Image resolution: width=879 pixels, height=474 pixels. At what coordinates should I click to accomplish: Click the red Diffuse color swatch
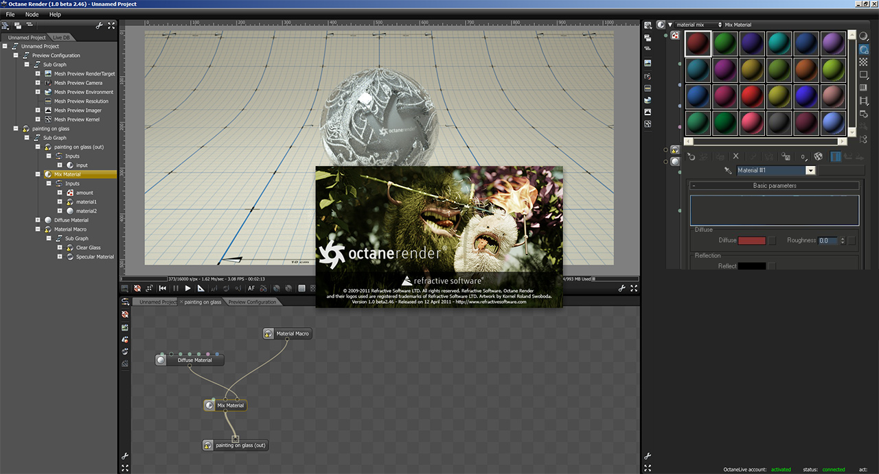[751, 241]
